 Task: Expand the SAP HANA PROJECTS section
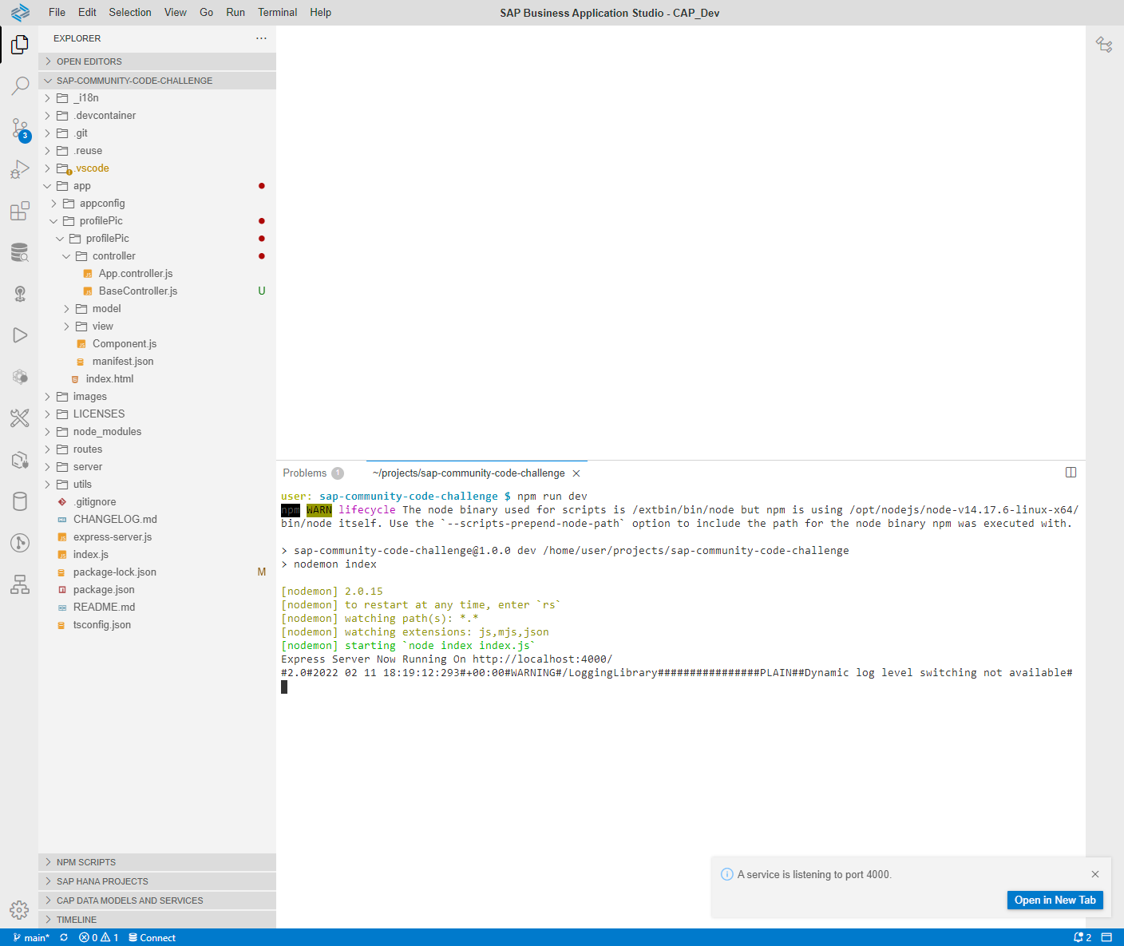click(157, 881)
